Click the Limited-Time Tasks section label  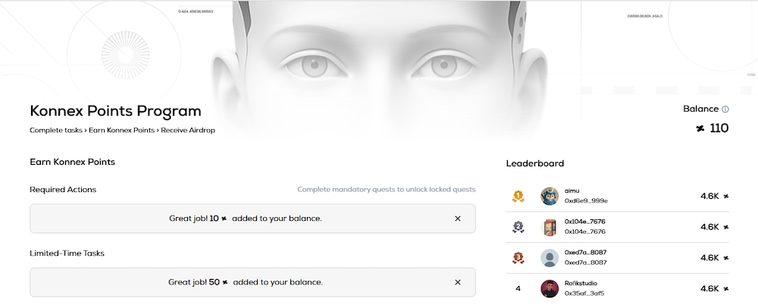pyautogui.click(x=67, y=253)
